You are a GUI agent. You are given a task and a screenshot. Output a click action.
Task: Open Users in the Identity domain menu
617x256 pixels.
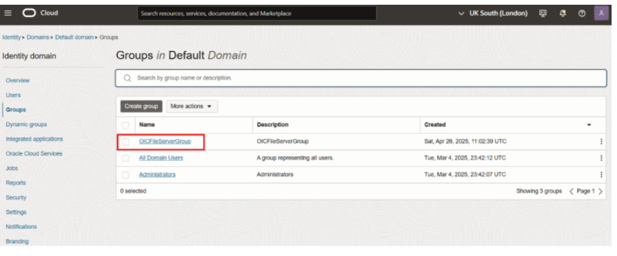coord(14,95)
